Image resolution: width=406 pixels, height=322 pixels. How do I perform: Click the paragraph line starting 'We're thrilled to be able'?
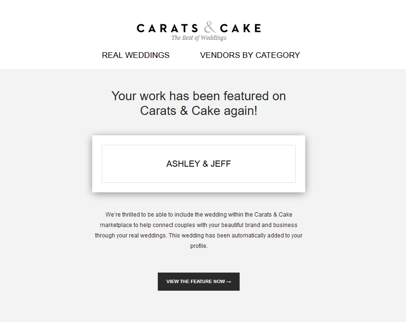[x=199, y=214]
